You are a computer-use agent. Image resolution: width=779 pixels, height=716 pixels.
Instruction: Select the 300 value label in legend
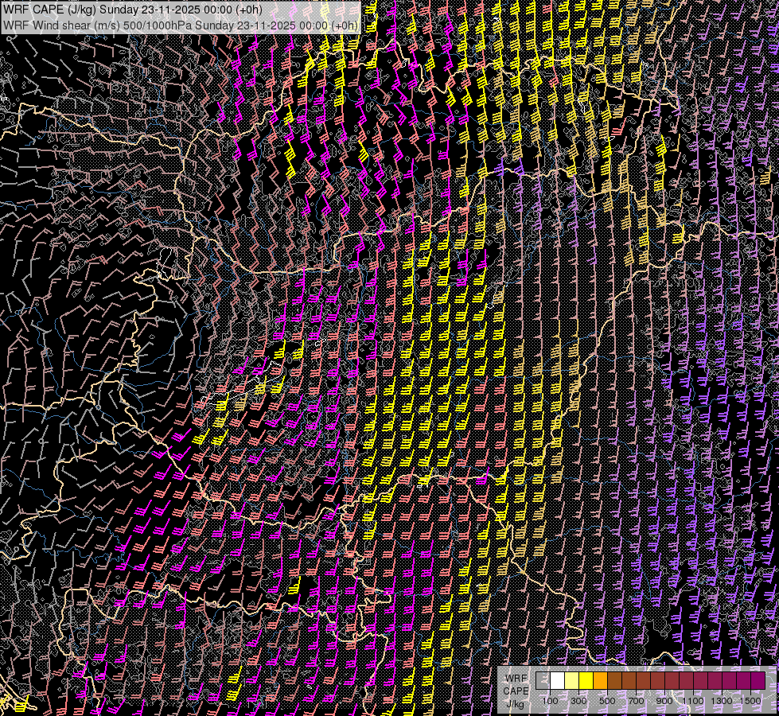click(578, 701)
